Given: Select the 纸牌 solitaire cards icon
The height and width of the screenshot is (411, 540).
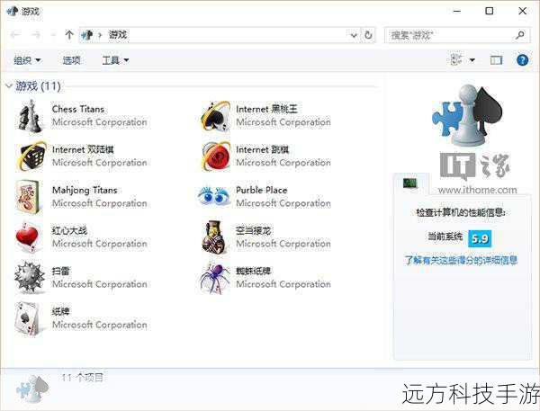Looking at the screenshot, I should [28, 318].
